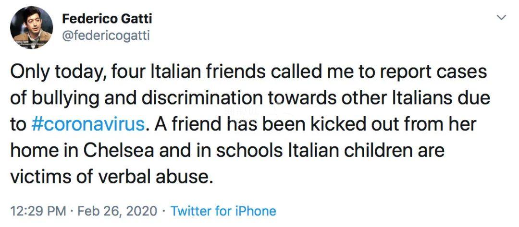Click the line 'victims of verbal abuse.'
The width and height of the screenshot is (519, 227).
coord(110,177)
